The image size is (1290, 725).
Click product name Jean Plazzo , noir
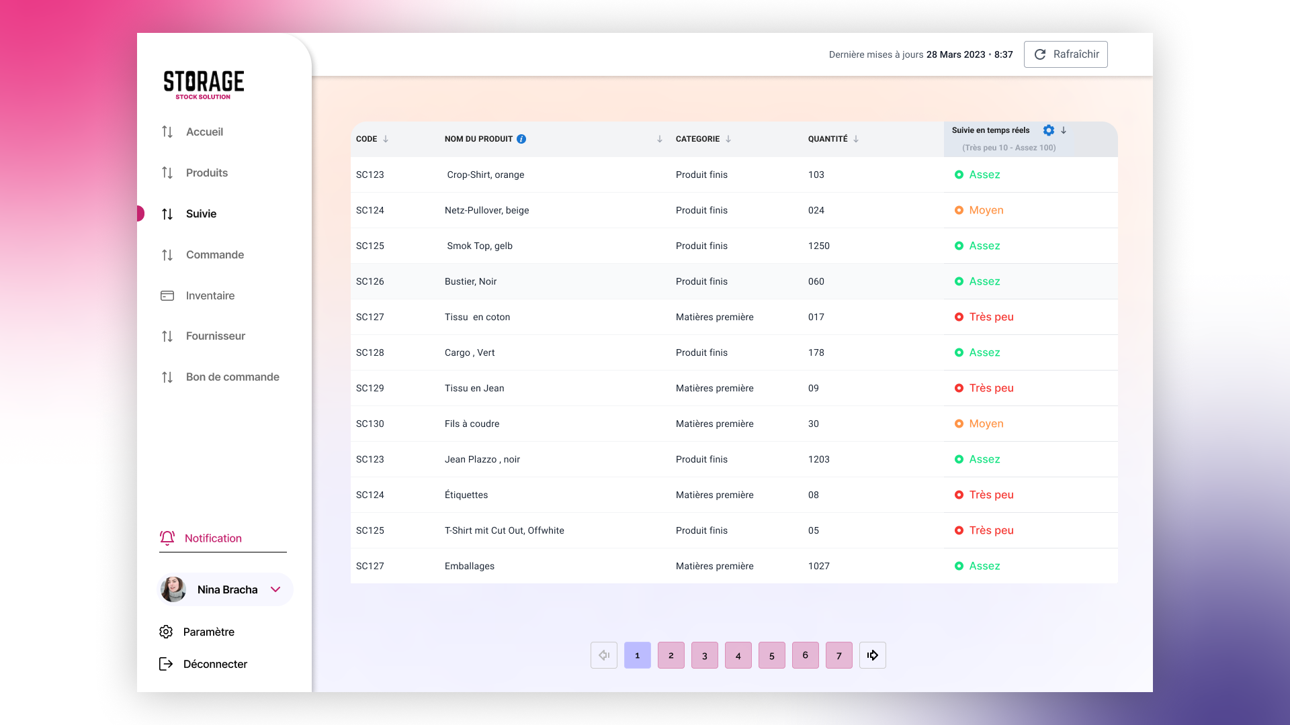click(482, 459)
